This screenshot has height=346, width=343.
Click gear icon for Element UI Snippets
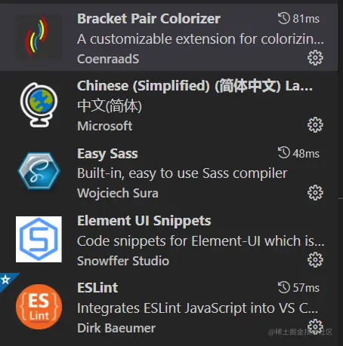pyautogui.click(x=315, y=259)
